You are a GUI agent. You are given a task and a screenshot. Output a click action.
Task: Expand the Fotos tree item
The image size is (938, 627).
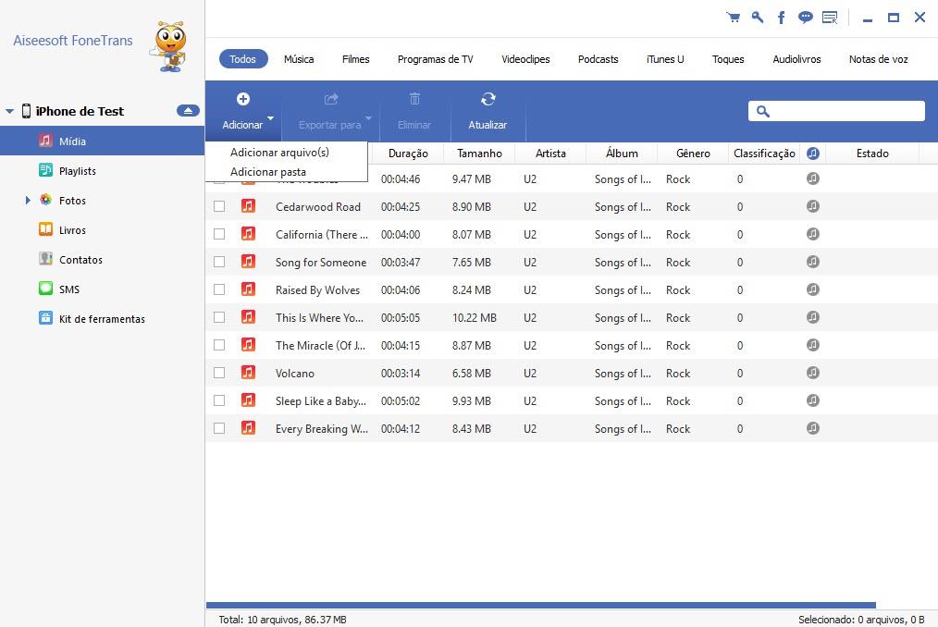[x=28, y=201]
